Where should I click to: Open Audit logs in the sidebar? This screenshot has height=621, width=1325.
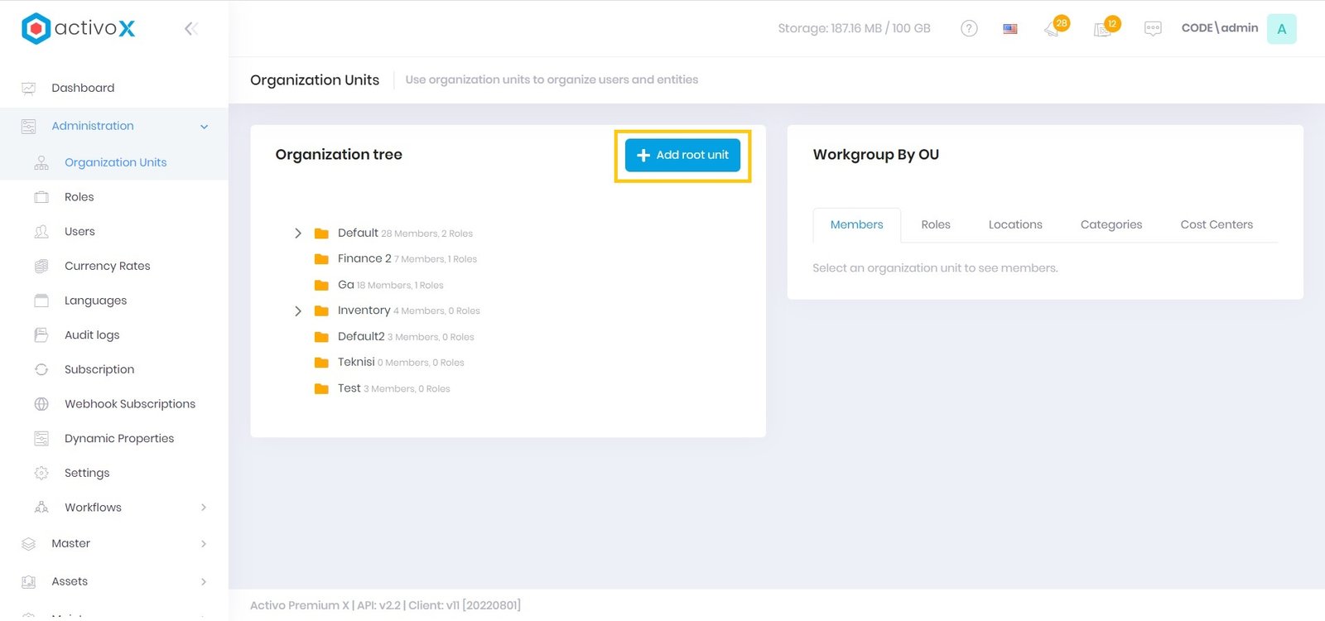coord(92,335)
